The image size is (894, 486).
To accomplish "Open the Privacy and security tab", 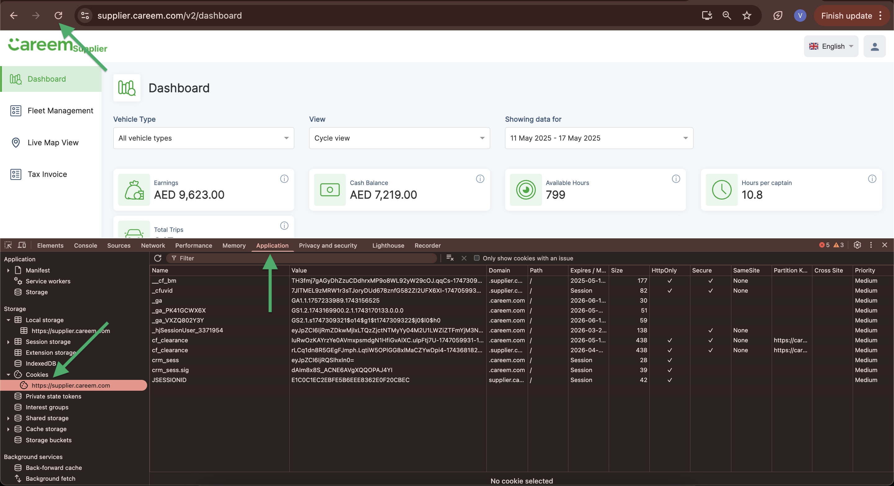I will click(x=327, y=245).
